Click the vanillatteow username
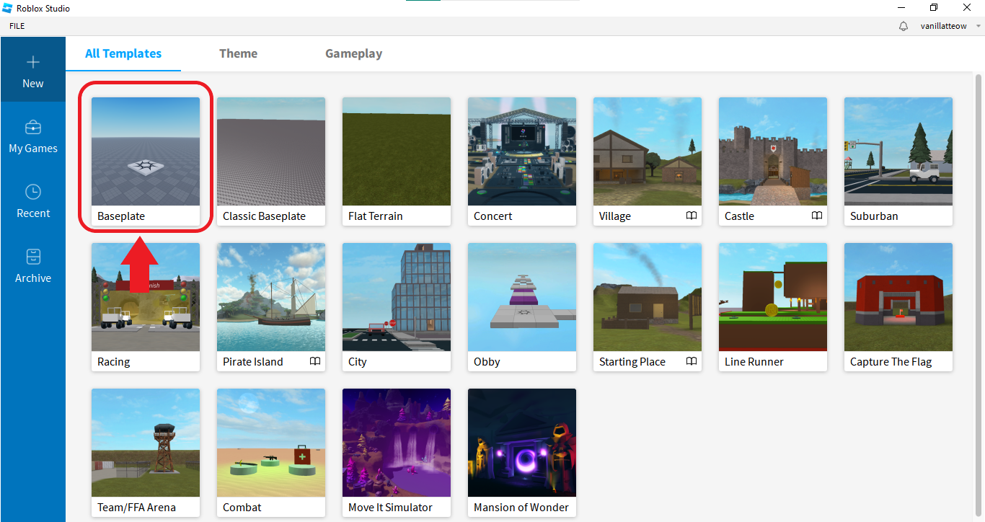Viewport: 985px width, 522px height. tap(943, 26)
